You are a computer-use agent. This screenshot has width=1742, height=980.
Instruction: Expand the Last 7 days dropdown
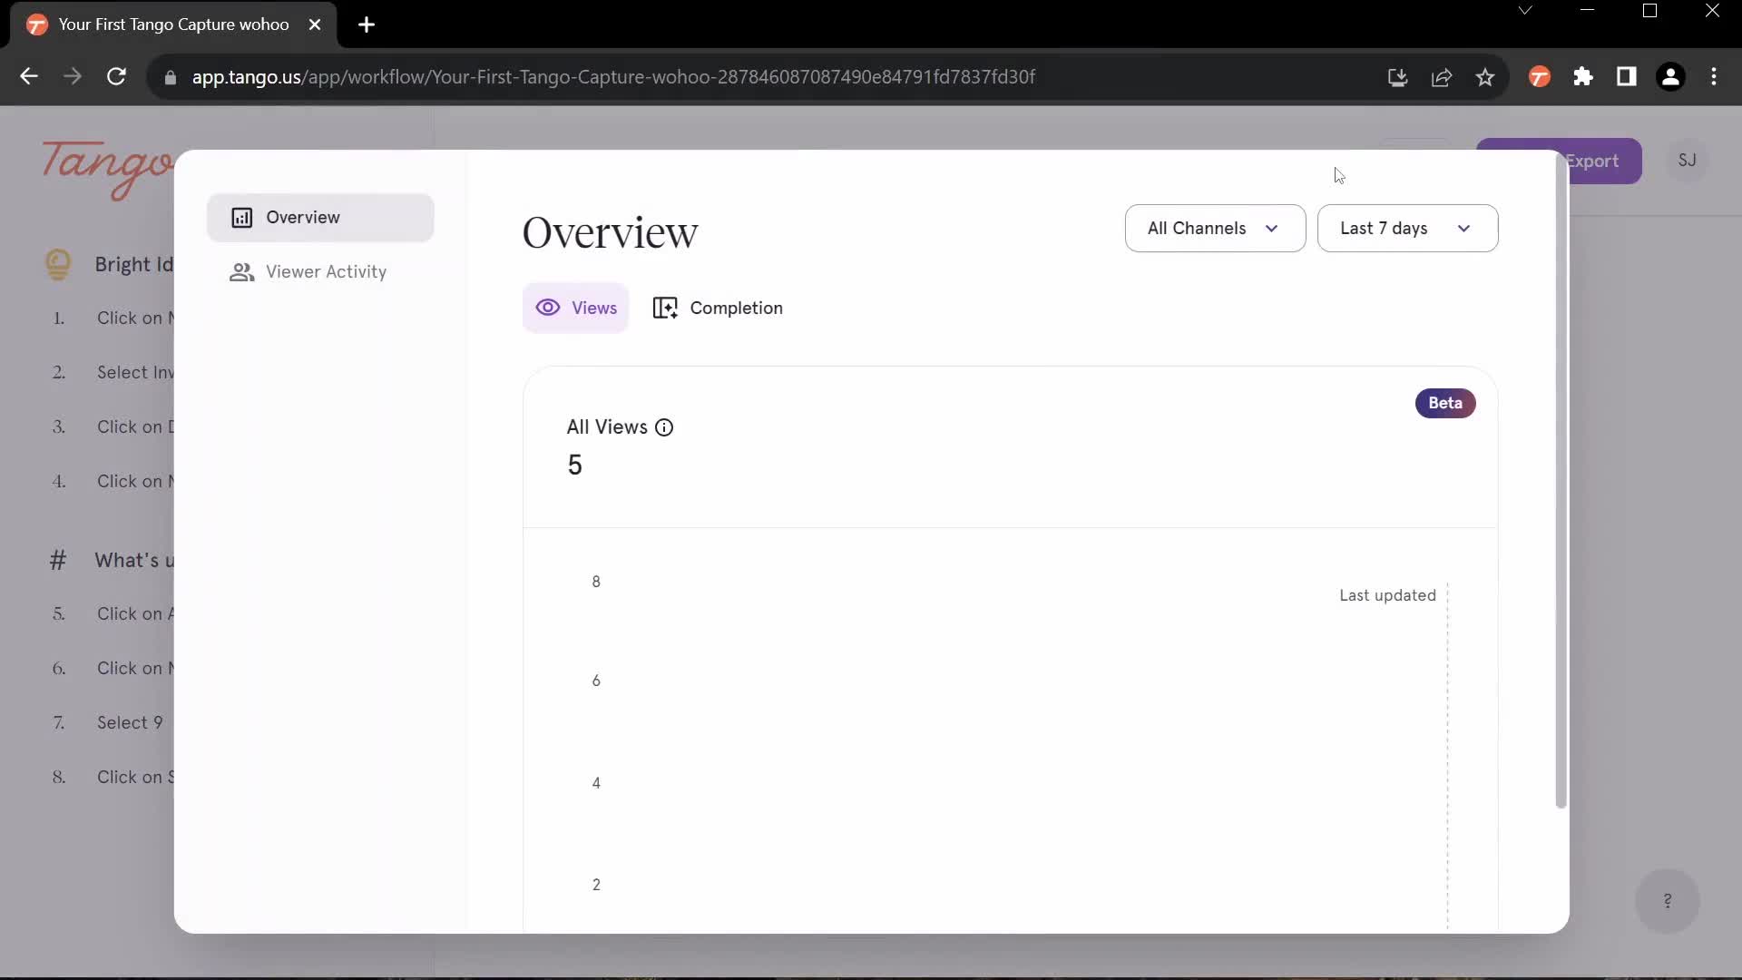[1407, 229]
